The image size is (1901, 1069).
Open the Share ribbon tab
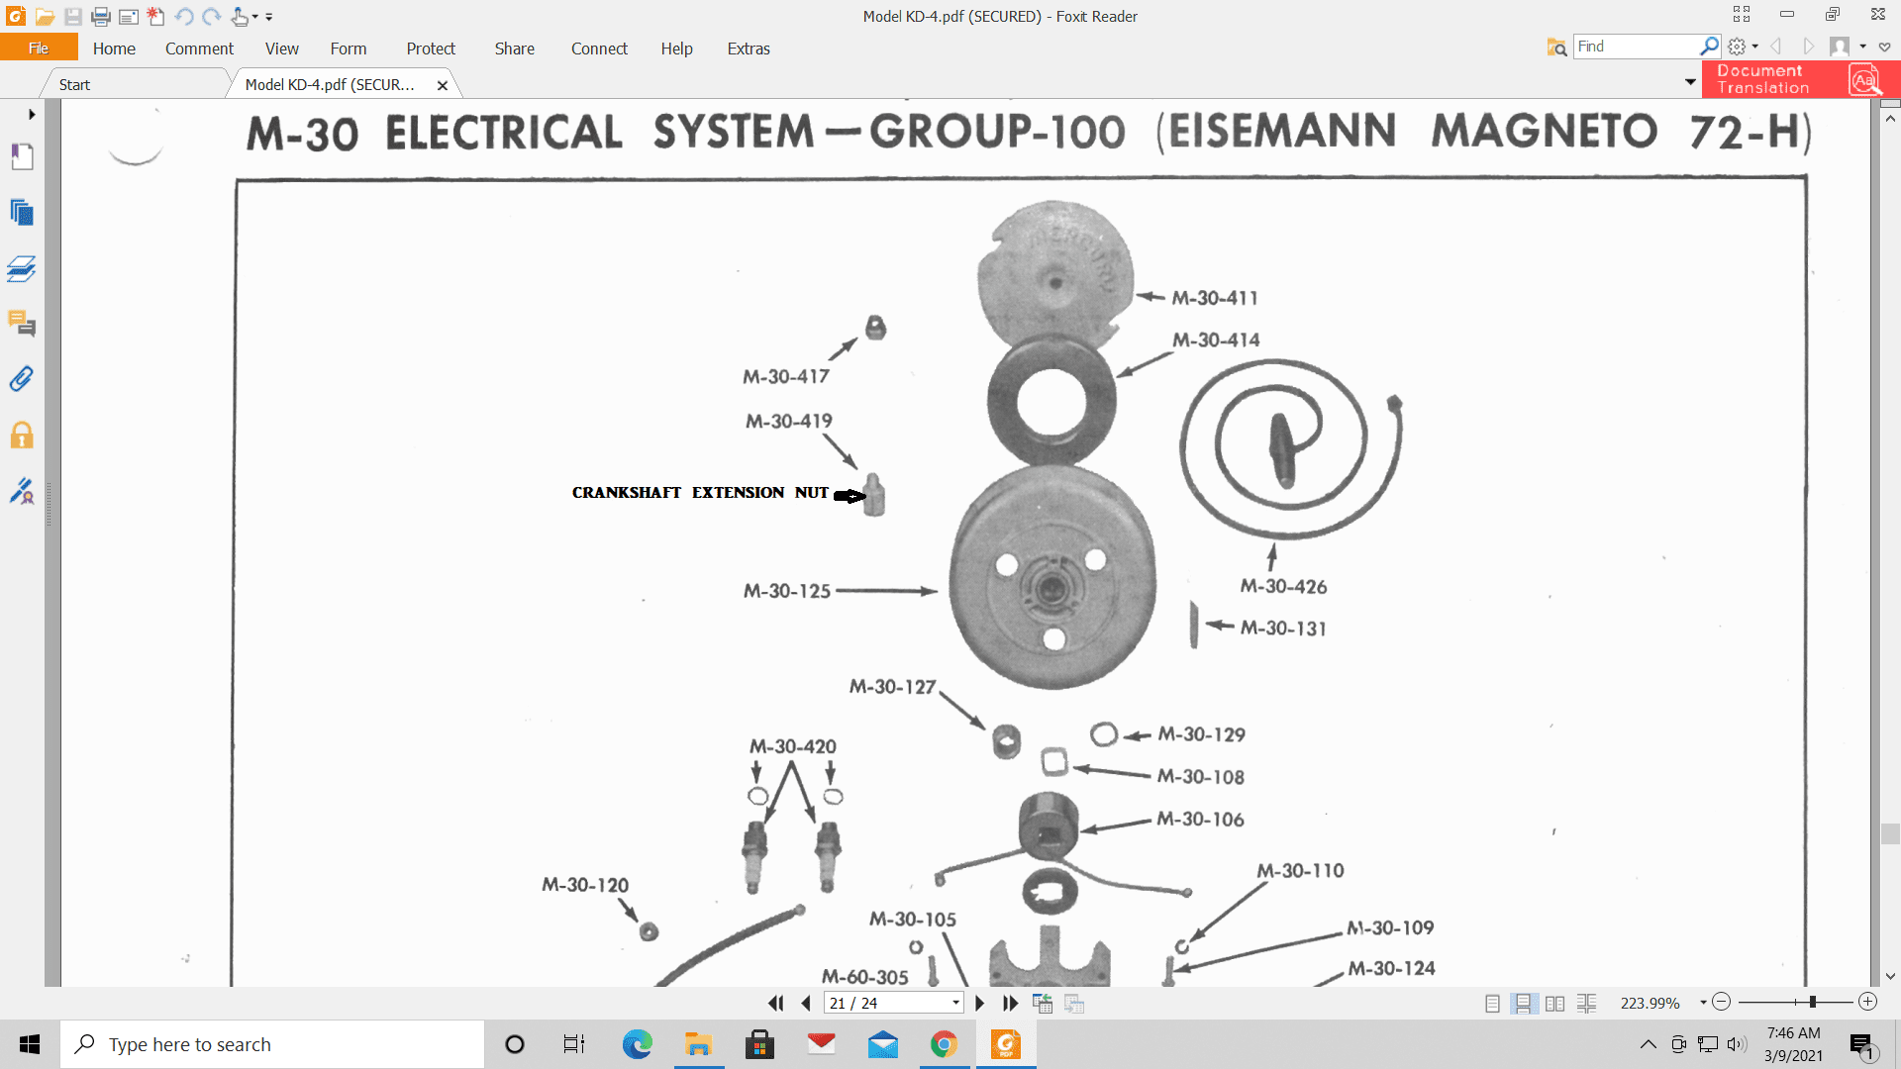tap(515, 49)
